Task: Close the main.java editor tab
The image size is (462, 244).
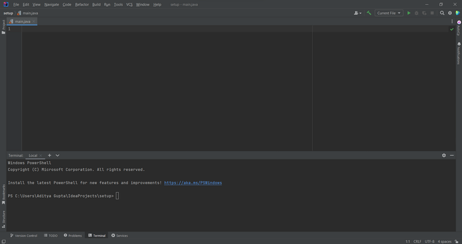Action: click(x=34, y=22)
